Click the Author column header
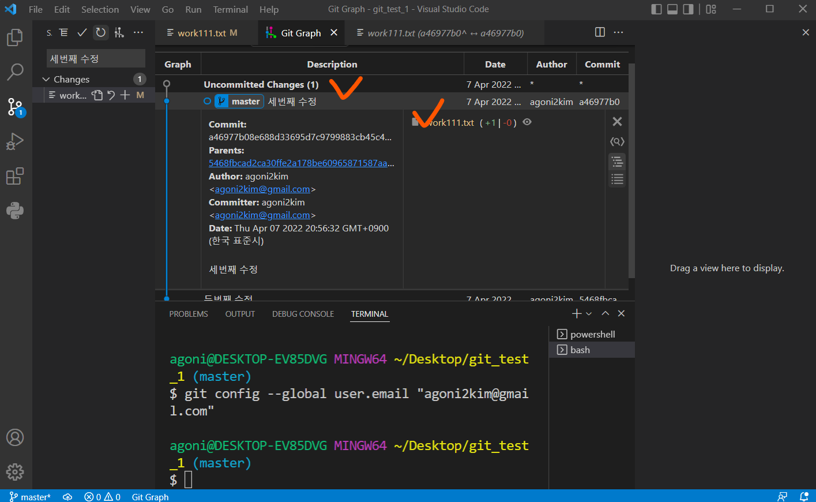This screenshot has width=816, height=502. pyautogui.click(x=552, y=65)
